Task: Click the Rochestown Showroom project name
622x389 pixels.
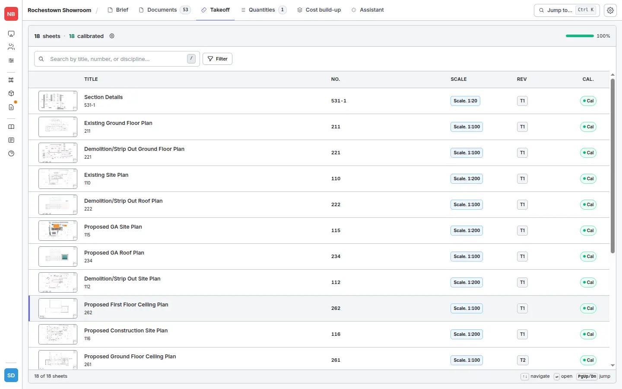Action: point(60,10)
